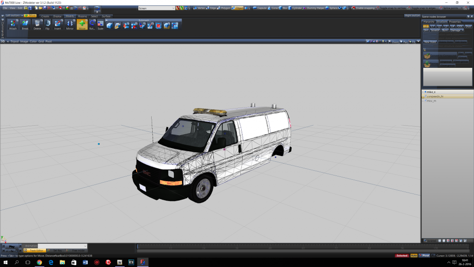Choose the Delete tool
474x267 pixels.
(x=37, y=25)
